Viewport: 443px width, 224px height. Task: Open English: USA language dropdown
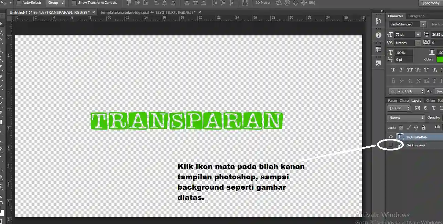[x=407, y=91]
